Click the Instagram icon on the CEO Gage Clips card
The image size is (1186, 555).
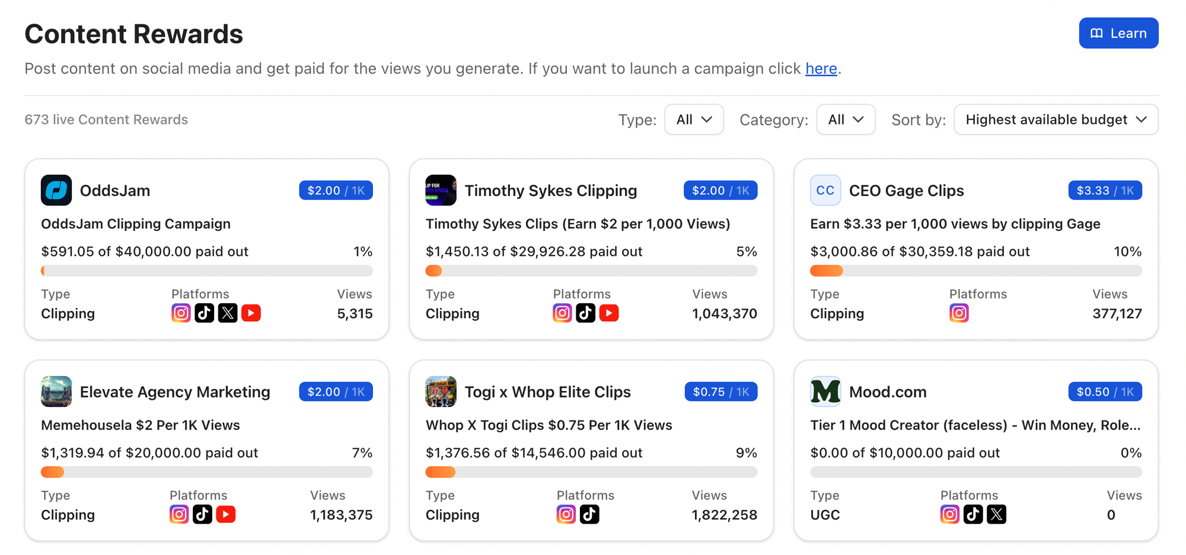(x=959, y=313)
